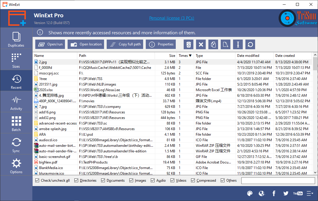This screenshot has height=201, width=318.
Task: Select the Recent tool in the sidebar
Action: click(x=16, y=81)
